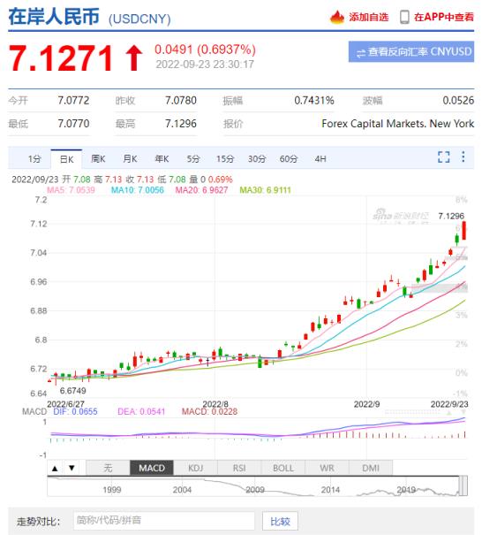Viewport: 482px width, 535px height.
Task: Switch to the 周K chart tab
Action: tap(98, 159)
